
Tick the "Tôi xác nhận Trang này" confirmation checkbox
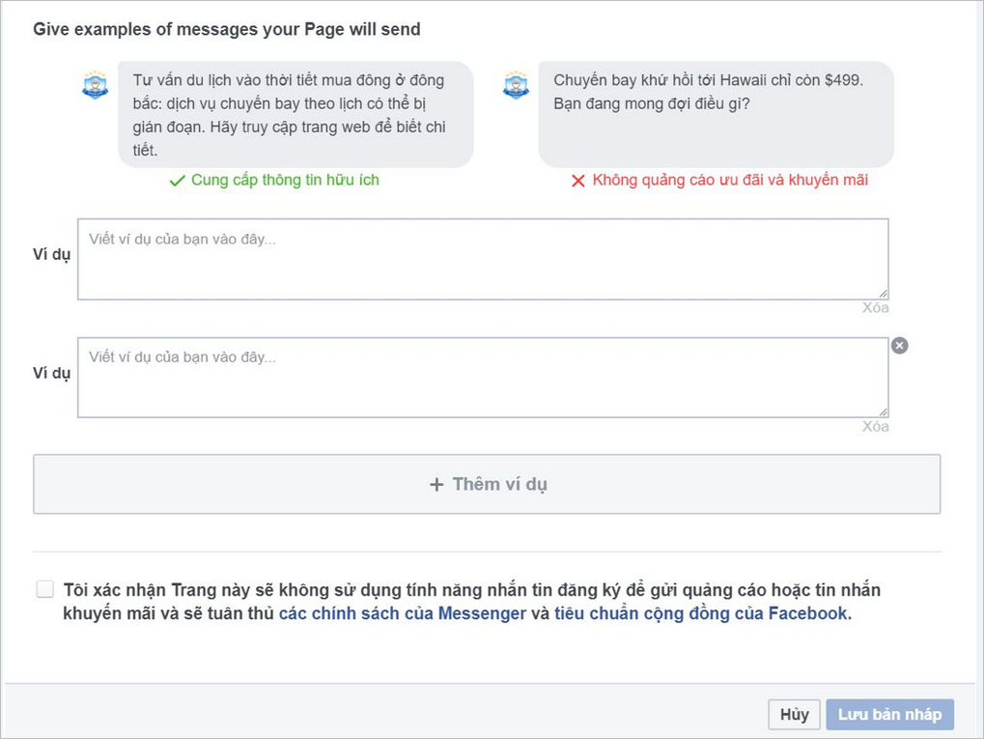[x=45, y=589]
